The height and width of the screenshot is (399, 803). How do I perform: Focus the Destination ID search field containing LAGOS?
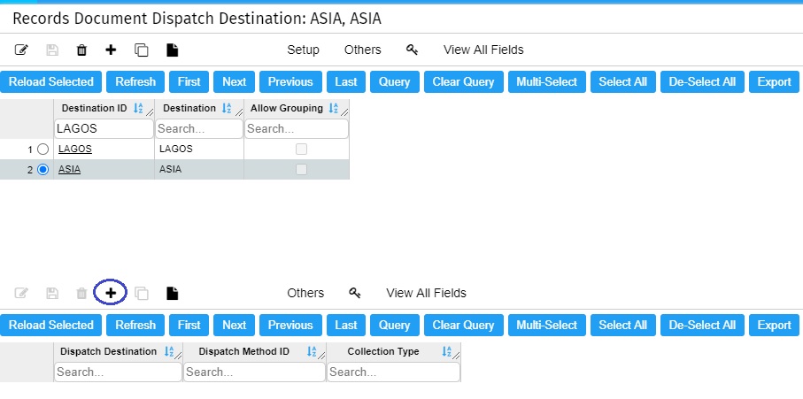[104, 129]
